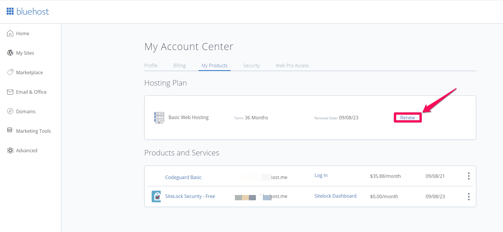Select Marketing Tools in sidebar

[x=33, y=131]
